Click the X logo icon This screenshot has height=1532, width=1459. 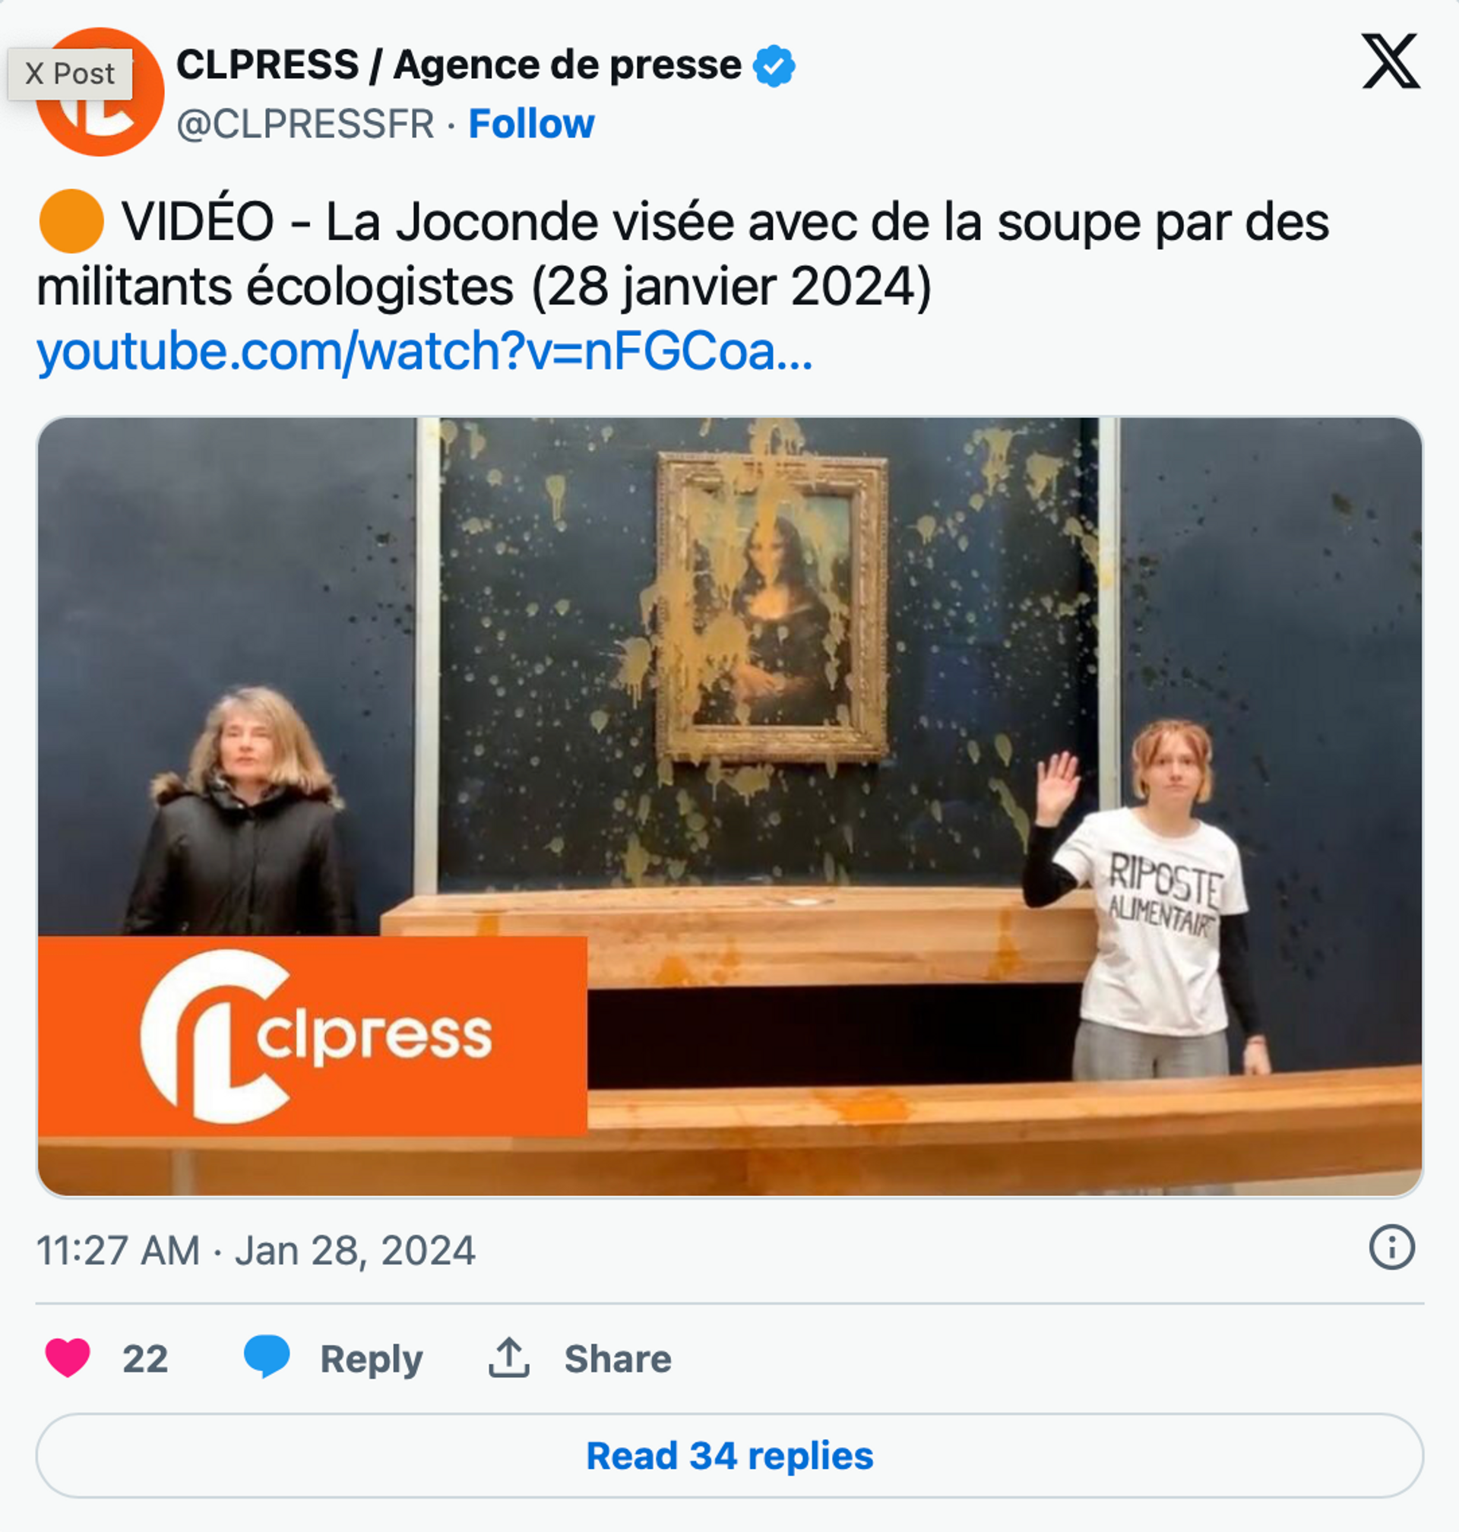(x=1391, y=61)
